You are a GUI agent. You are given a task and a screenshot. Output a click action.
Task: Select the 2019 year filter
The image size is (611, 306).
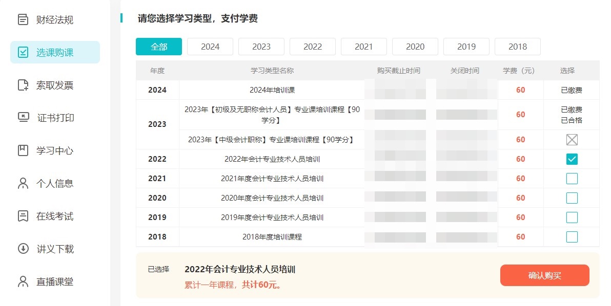click(x=466, y=46)
